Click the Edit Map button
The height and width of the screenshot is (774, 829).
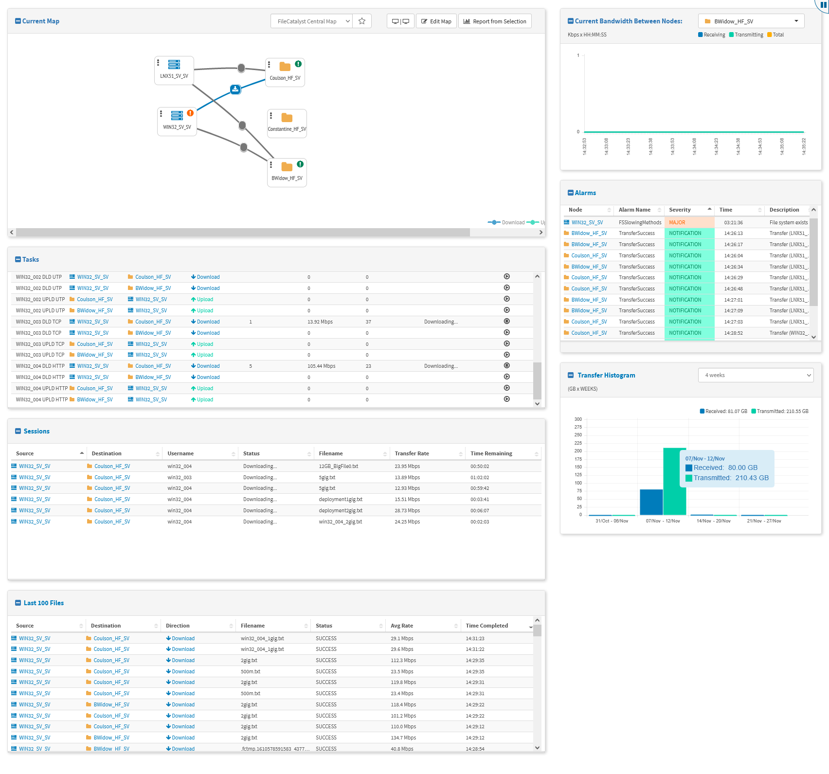[x=436, y=21]
